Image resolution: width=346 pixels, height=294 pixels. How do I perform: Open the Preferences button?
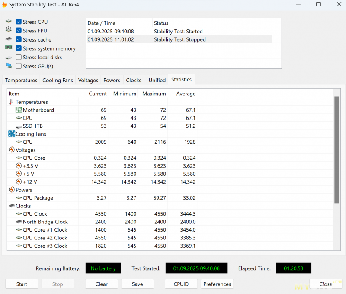(x=217, y=284)
